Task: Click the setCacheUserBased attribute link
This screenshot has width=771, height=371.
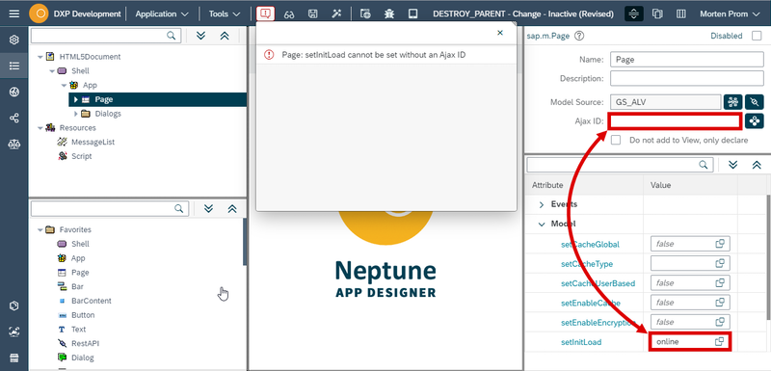Action: pos(598,283)
